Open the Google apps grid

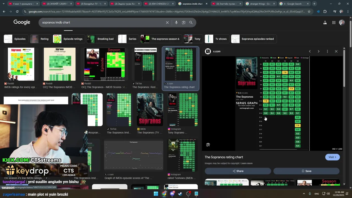(334, 23)
